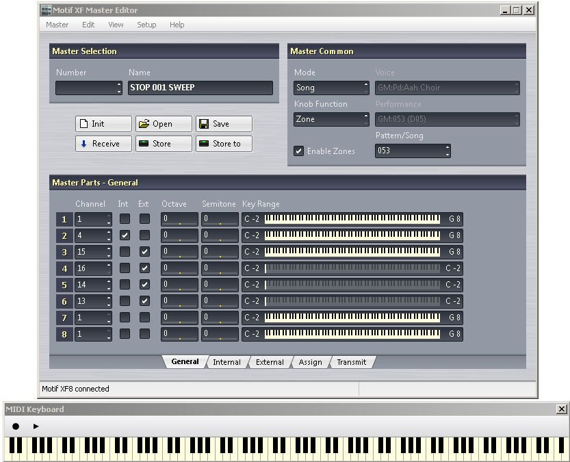Click the Octave slider for part 4
The image size is (570, 462).
[179, 268]
